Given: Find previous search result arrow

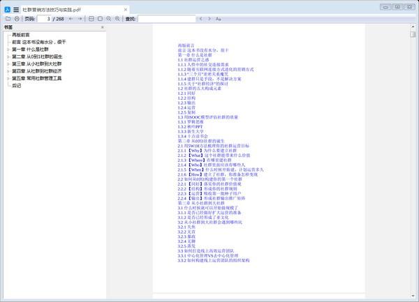Looking at the screenshot, I should click(x=201, y=19).
